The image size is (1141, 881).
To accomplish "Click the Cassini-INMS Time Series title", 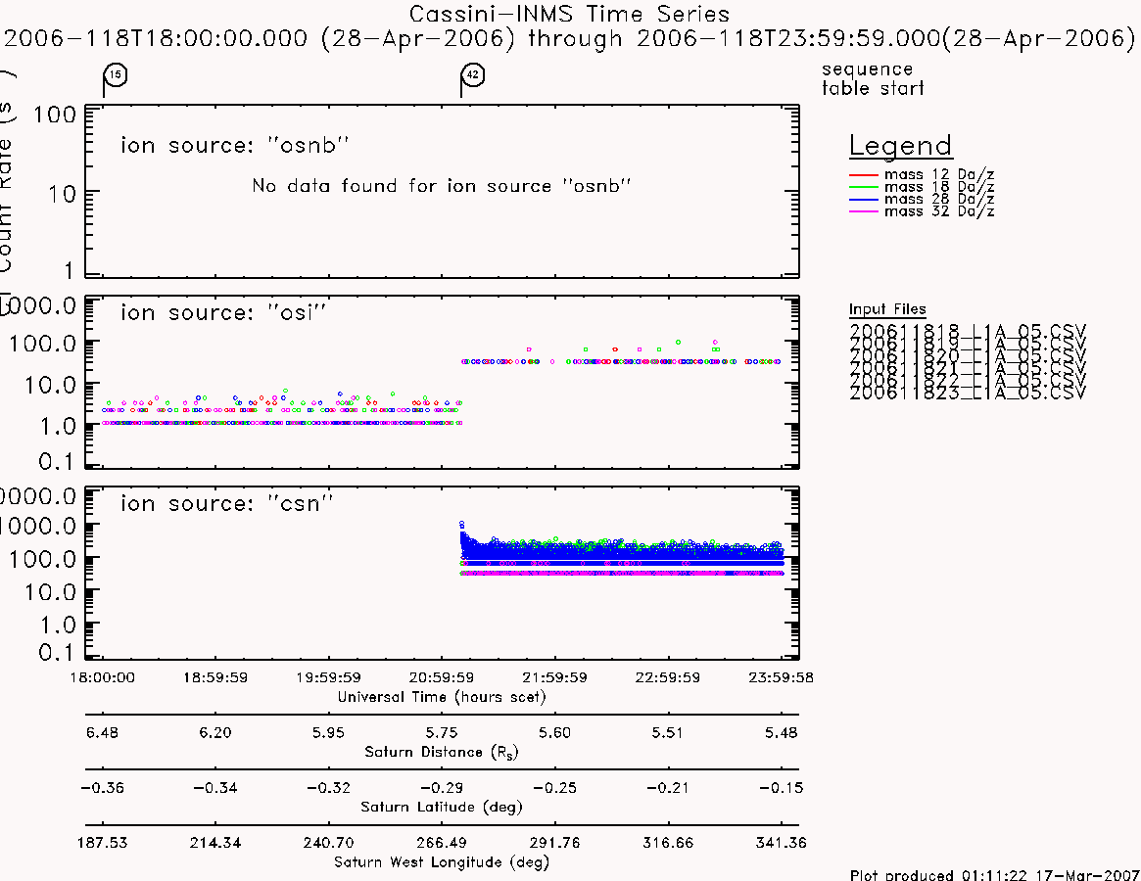I will 569,14.
